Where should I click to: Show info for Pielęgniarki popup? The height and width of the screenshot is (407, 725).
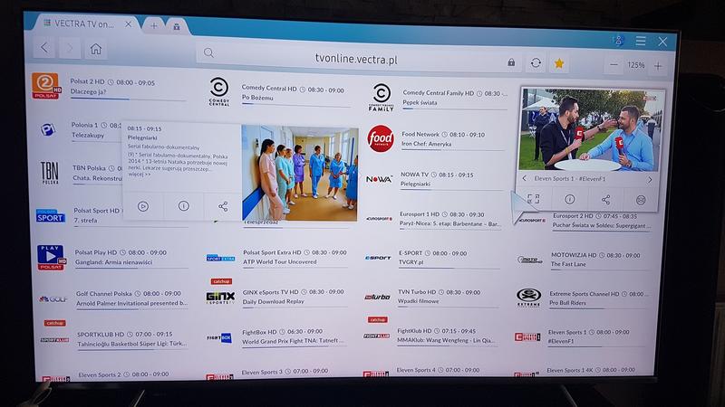coord(184,206)
